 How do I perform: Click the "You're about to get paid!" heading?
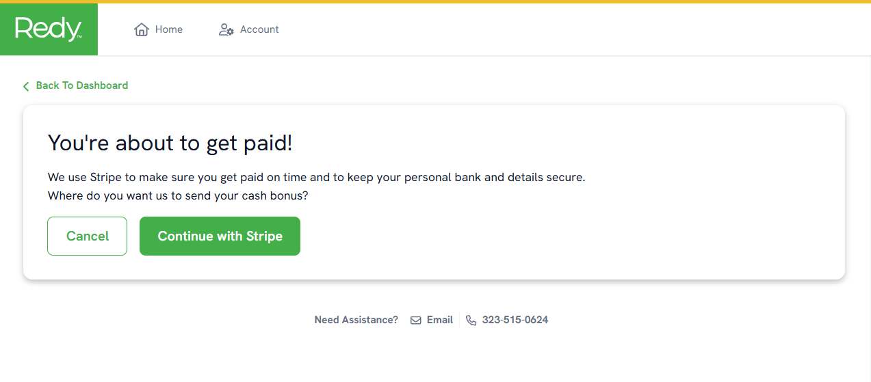click(x=170, y=143)
